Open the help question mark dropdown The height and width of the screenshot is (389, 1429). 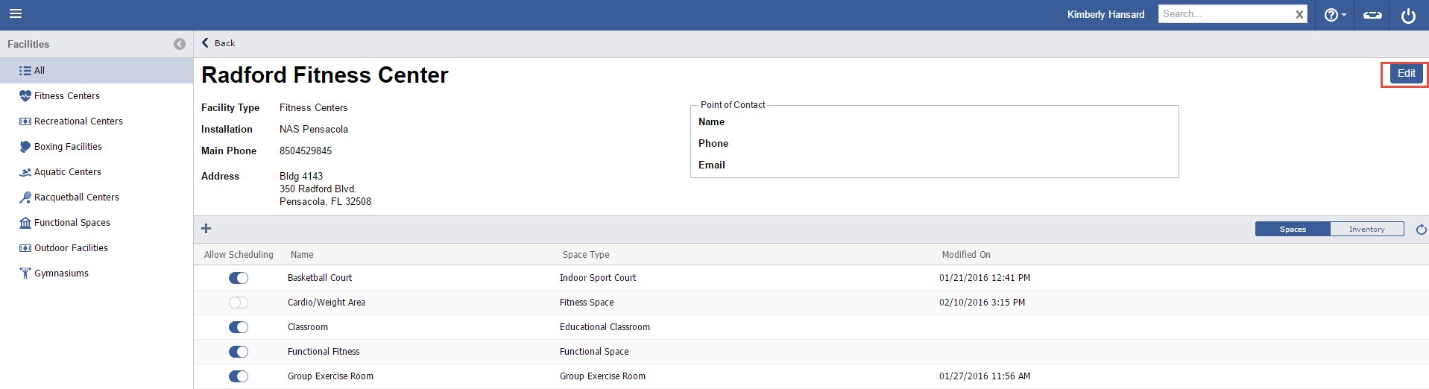coord(1334,15)
